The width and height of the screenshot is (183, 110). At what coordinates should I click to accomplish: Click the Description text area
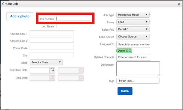[x=138, y=68]
